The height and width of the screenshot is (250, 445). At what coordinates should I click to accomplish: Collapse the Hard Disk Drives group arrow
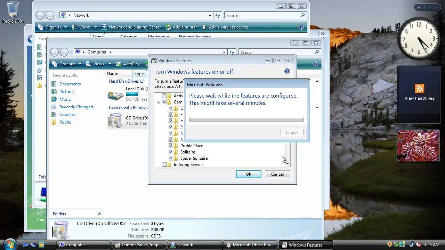(x=317, y=81)
